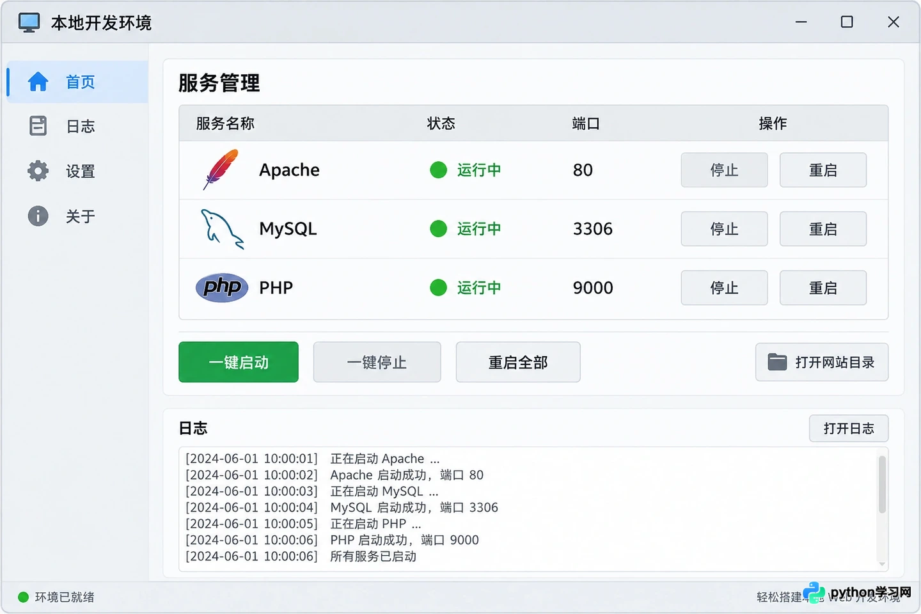Close the 本地开发环境 window

click(x=893, y=22)
